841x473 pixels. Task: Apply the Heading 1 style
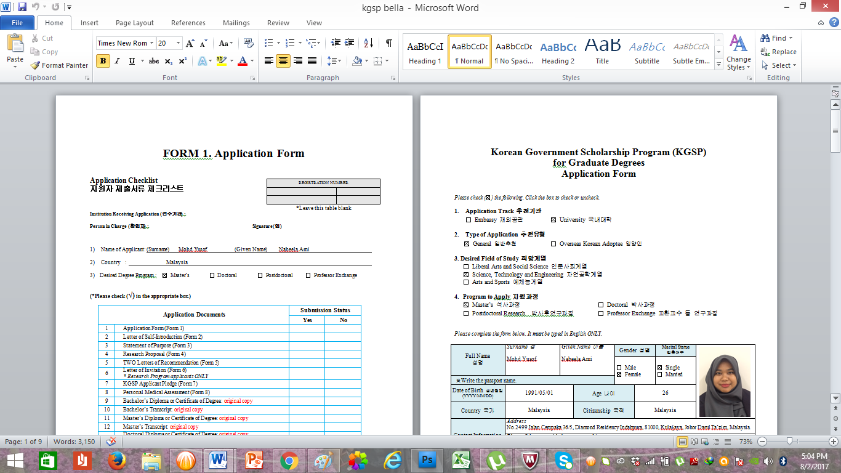click(425, 52)
